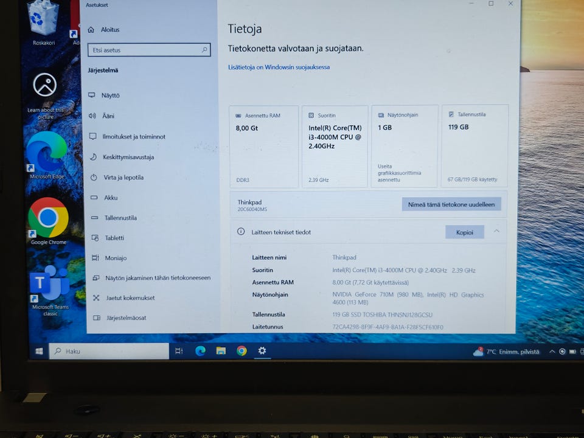
Task: Click Microsoft Teams classic desktop shortcut
Action: [50, 291]
